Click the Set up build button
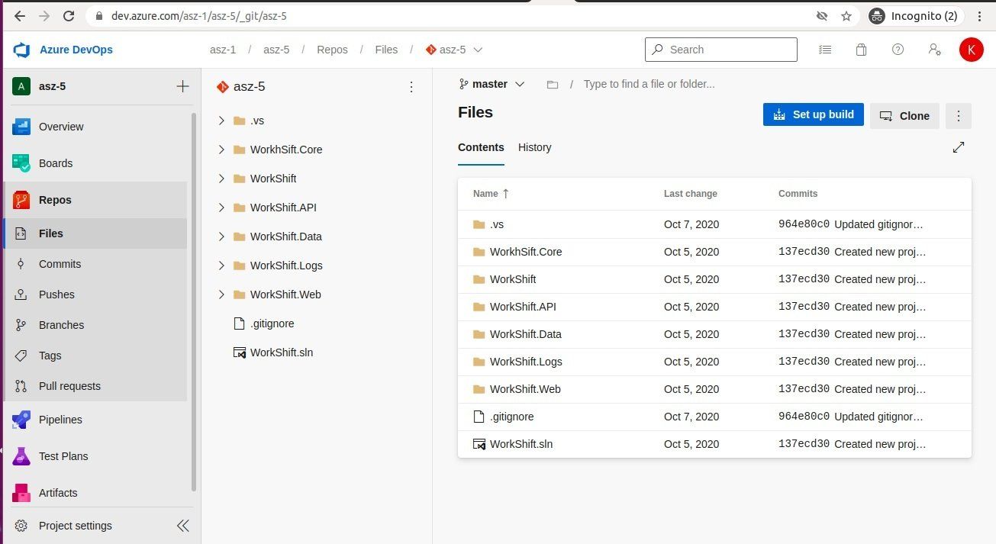This screenshot has height=544, width=996. click(x=814, y=114)
